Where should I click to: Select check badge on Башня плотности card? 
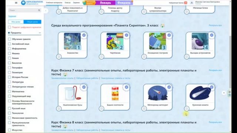[127, 87]
